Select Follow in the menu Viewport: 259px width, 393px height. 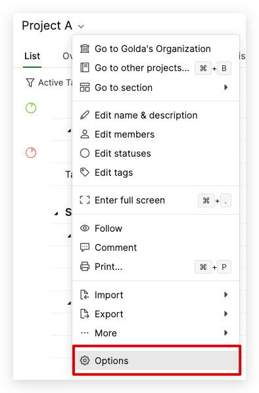pyautogui.click(x=156, y=228)
